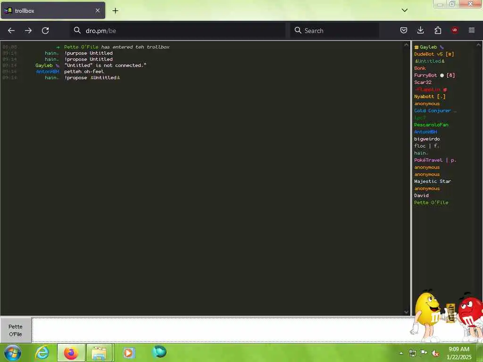The height and width of the screenshot is (362, 483).
Task: Close the trollbox tab
Action: (x=97, y=10)
